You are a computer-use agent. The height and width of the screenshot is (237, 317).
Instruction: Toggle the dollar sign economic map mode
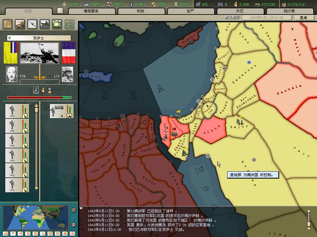28,234
